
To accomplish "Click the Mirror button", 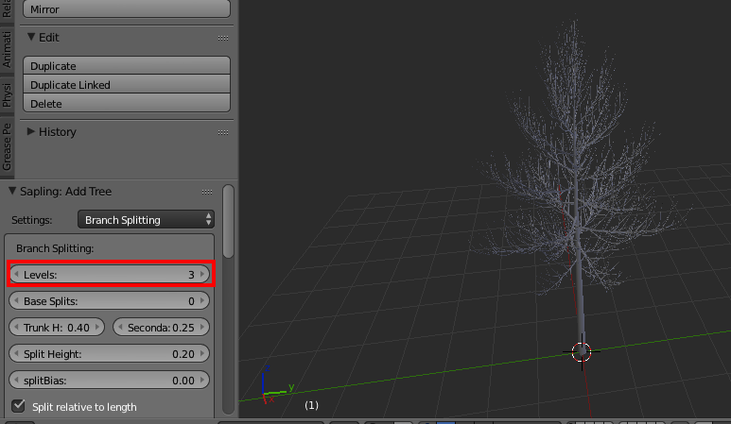I will [x=127, y=8].
